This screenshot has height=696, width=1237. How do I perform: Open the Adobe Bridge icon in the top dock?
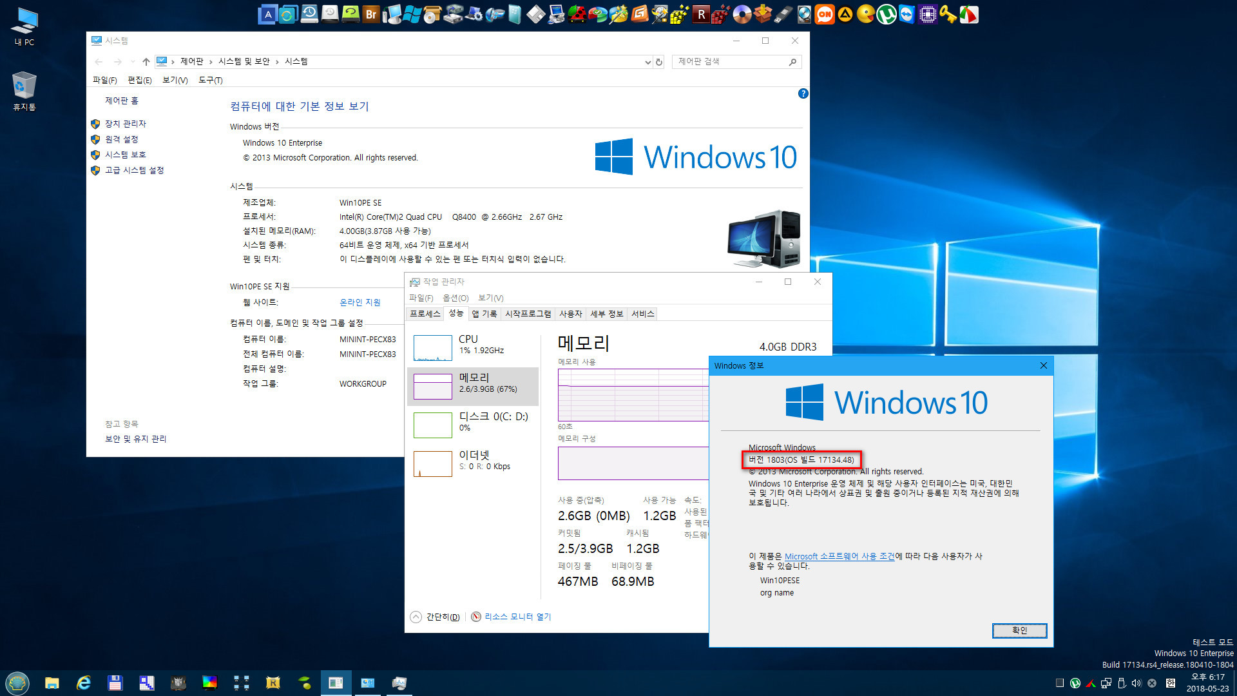pyautogui.click(x=371, y=14)
